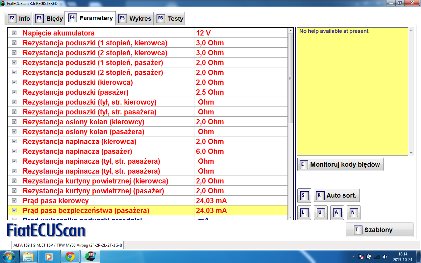Click the help panel scroll down arrow
The image size is (421, 263).
411,153
